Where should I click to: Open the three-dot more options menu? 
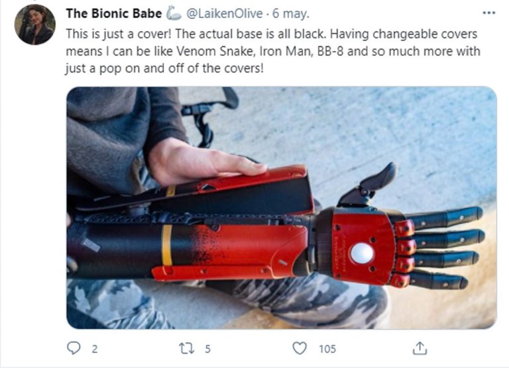click(489, 13)
